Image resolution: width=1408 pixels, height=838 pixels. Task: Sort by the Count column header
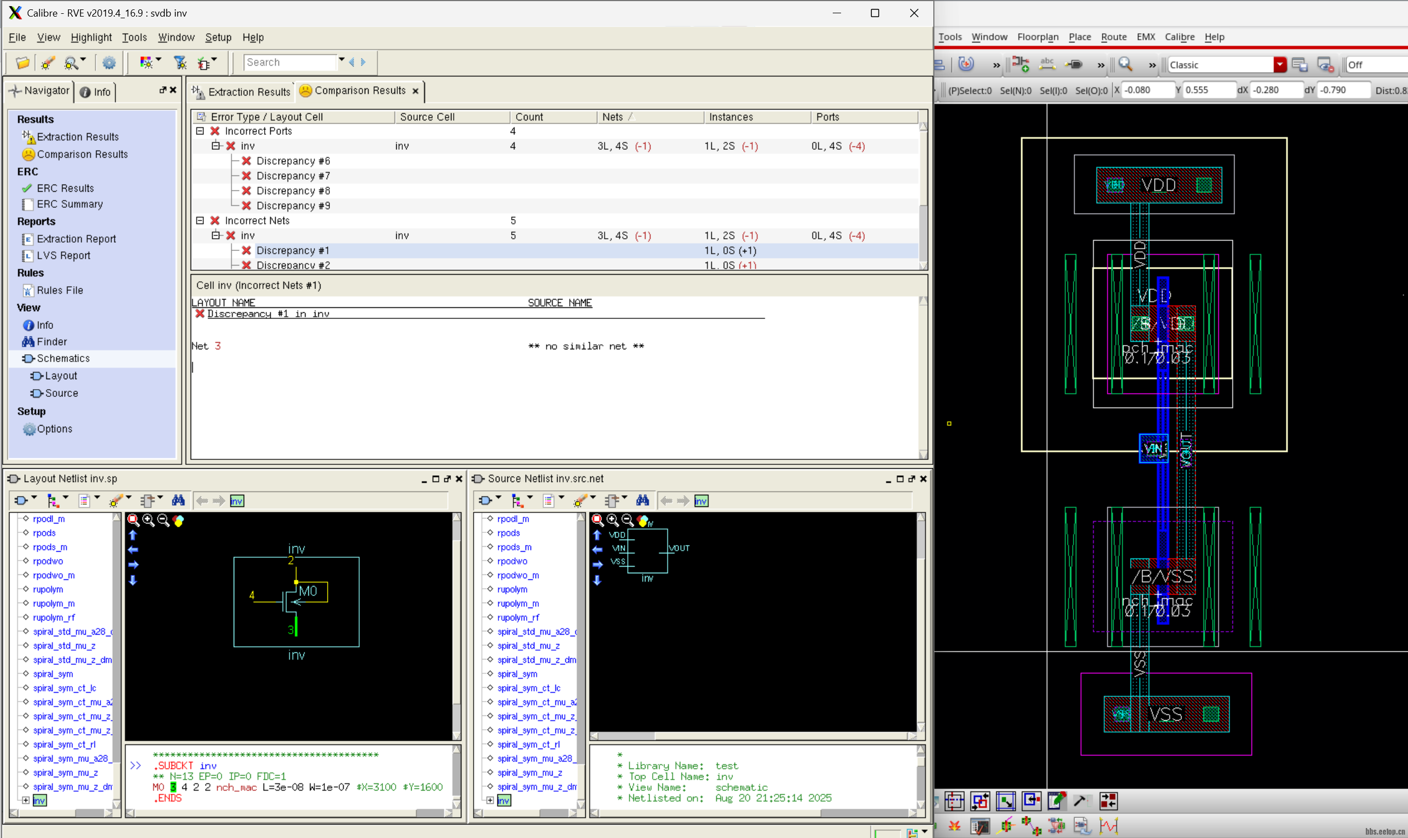tap(553, 117)
